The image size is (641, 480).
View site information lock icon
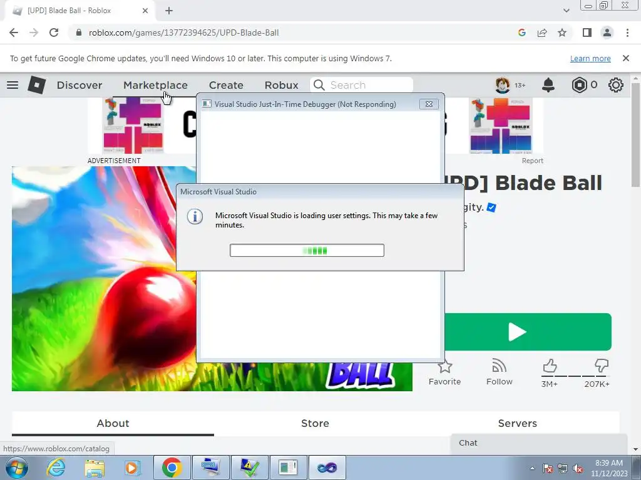[x=79, y=32]
